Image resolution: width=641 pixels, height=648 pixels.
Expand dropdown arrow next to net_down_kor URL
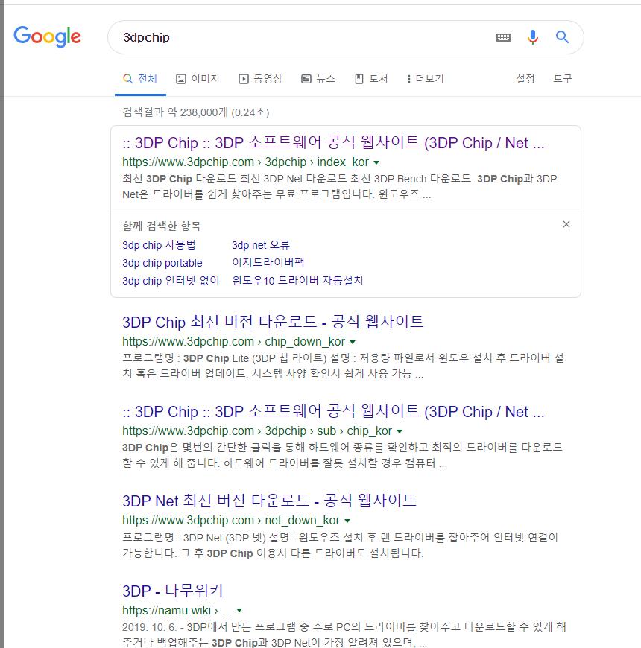(347, 521)
